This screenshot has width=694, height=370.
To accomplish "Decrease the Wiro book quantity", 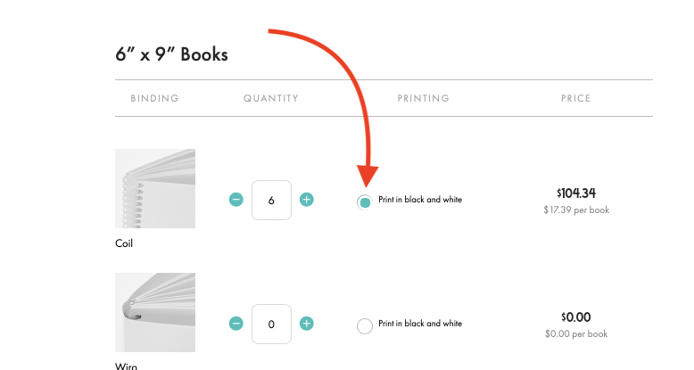I will 236,323.
